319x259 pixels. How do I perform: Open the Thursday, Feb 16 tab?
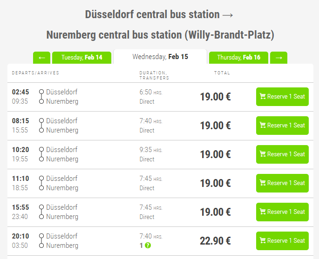(238, 58)
